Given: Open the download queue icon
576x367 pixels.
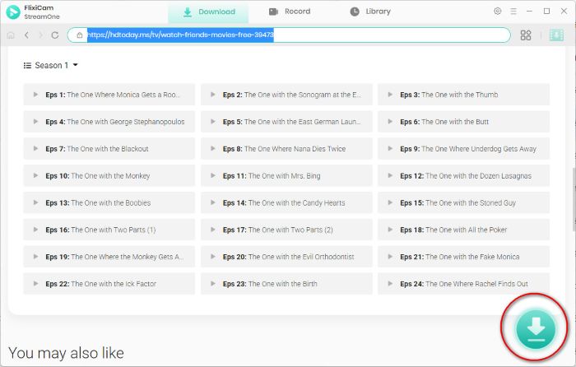Looking at the screenshot, I should click(x=556, y=35).
